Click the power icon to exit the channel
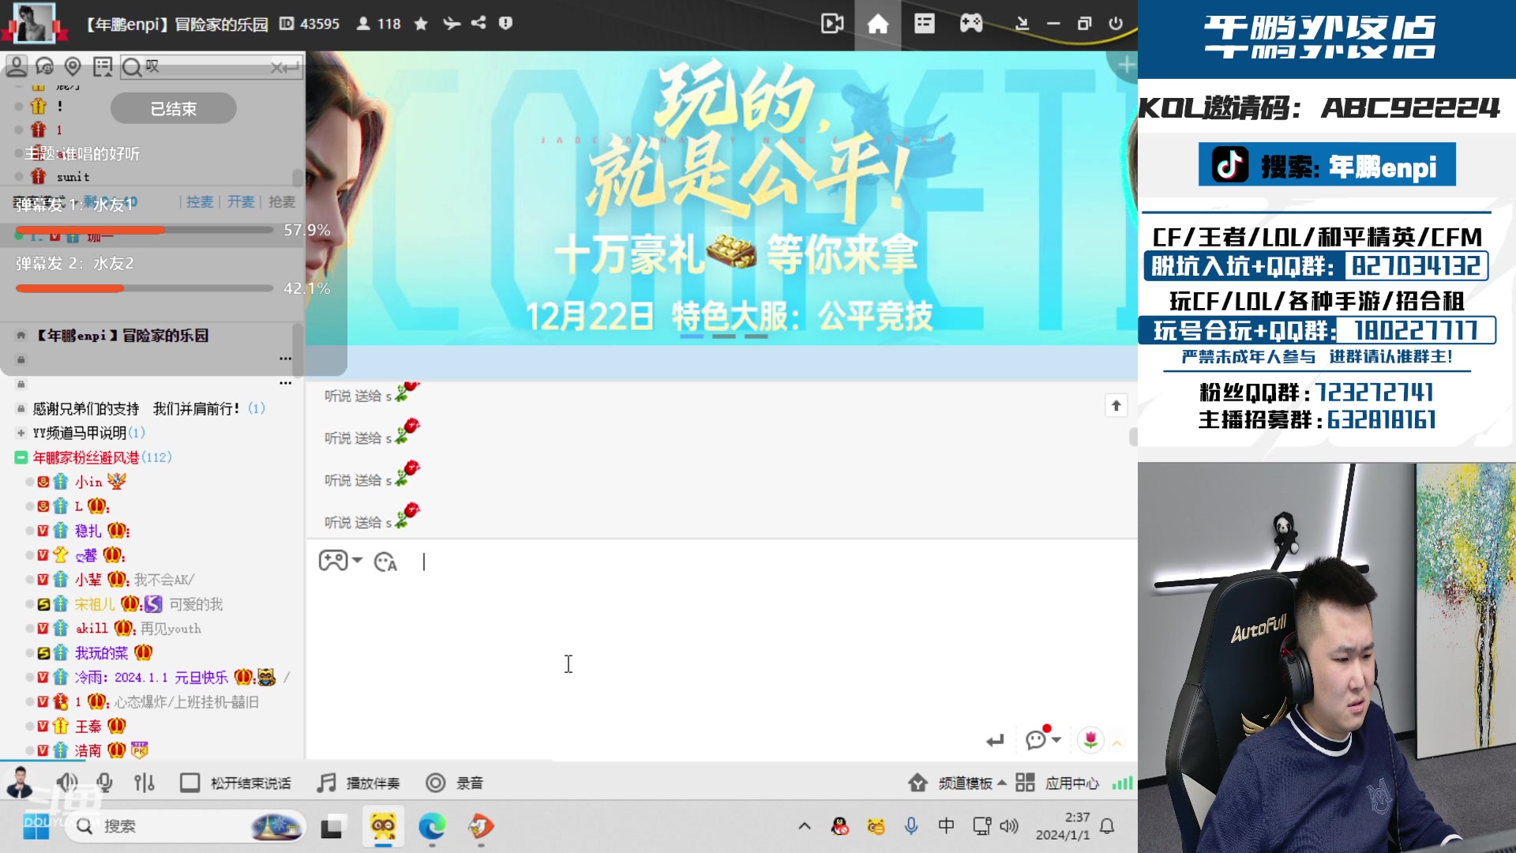Image resolution: width=1516 pixels, height=853 pixels. point(1116,24)
